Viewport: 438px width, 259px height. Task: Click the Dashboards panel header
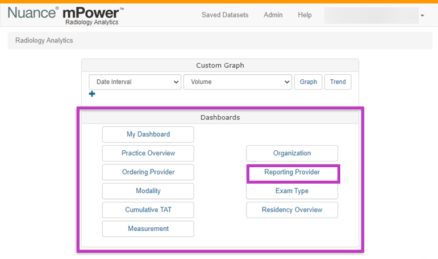click(220, 117)
